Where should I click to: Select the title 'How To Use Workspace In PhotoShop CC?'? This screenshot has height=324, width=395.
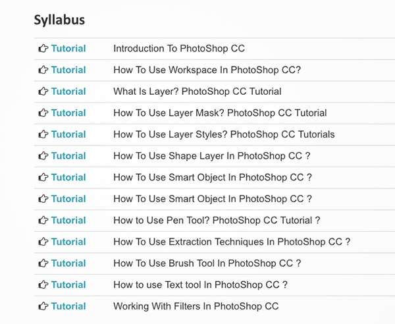click(207, 70)
